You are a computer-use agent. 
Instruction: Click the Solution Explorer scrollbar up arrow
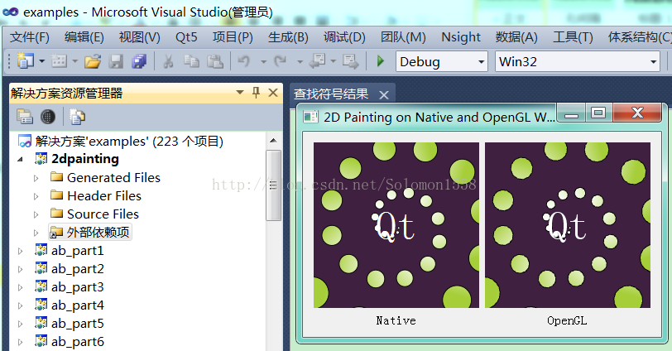(273, 141)
